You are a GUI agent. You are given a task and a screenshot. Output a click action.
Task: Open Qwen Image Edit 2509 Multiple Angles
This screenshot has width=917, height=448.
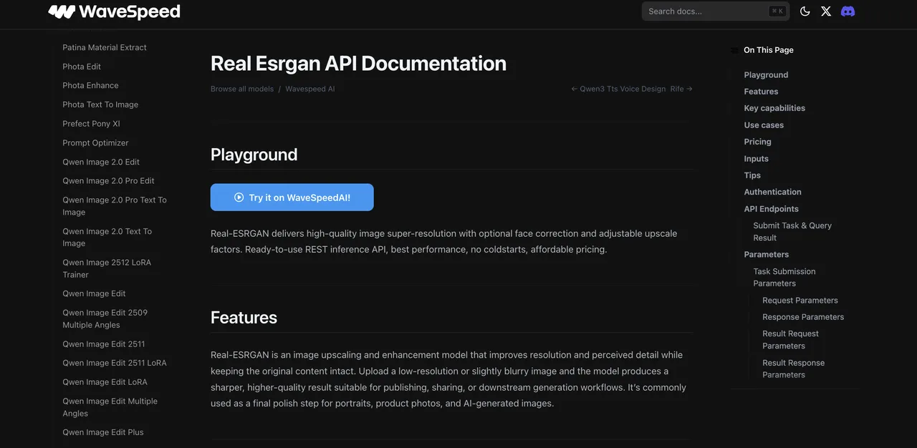pyautogui.click(x=105, y=318)
